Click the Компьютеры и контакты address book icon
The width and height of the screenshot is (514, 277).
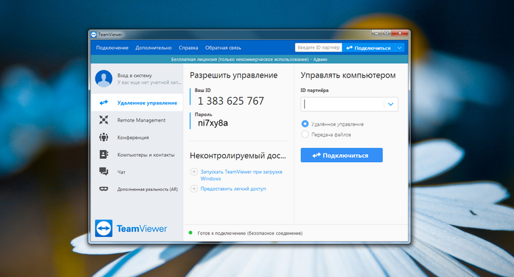(x=103, y=154)
